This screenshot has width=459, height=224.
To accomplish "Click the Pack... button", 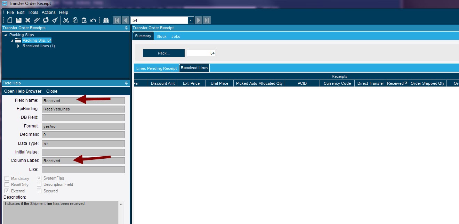I will point(164,53).
